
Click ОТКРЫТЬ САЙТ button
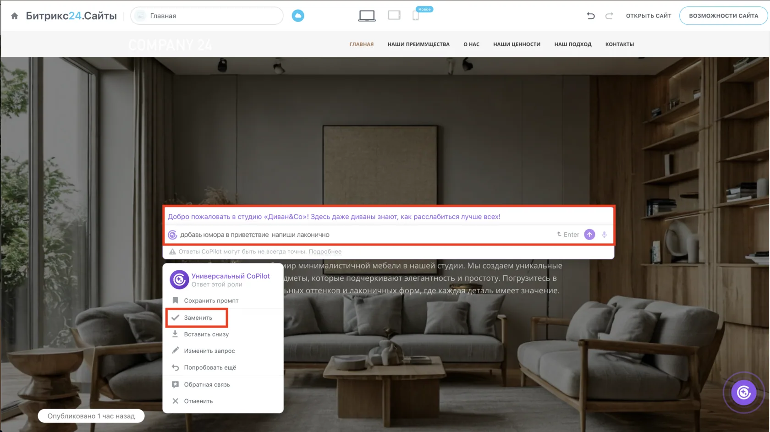click(649, 16)
